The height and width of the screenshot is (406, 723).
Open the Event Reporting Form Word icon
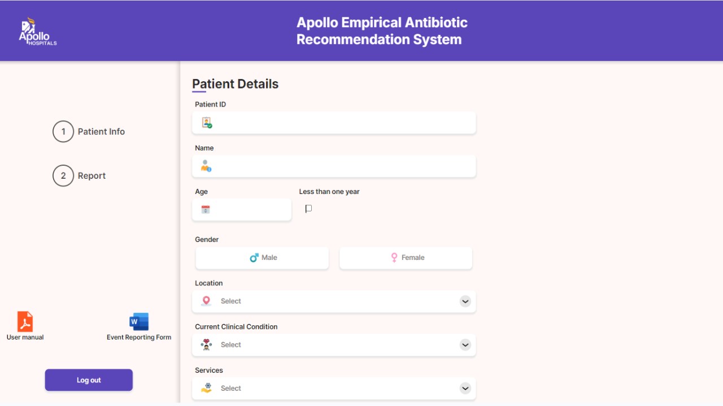pos(139,322)
